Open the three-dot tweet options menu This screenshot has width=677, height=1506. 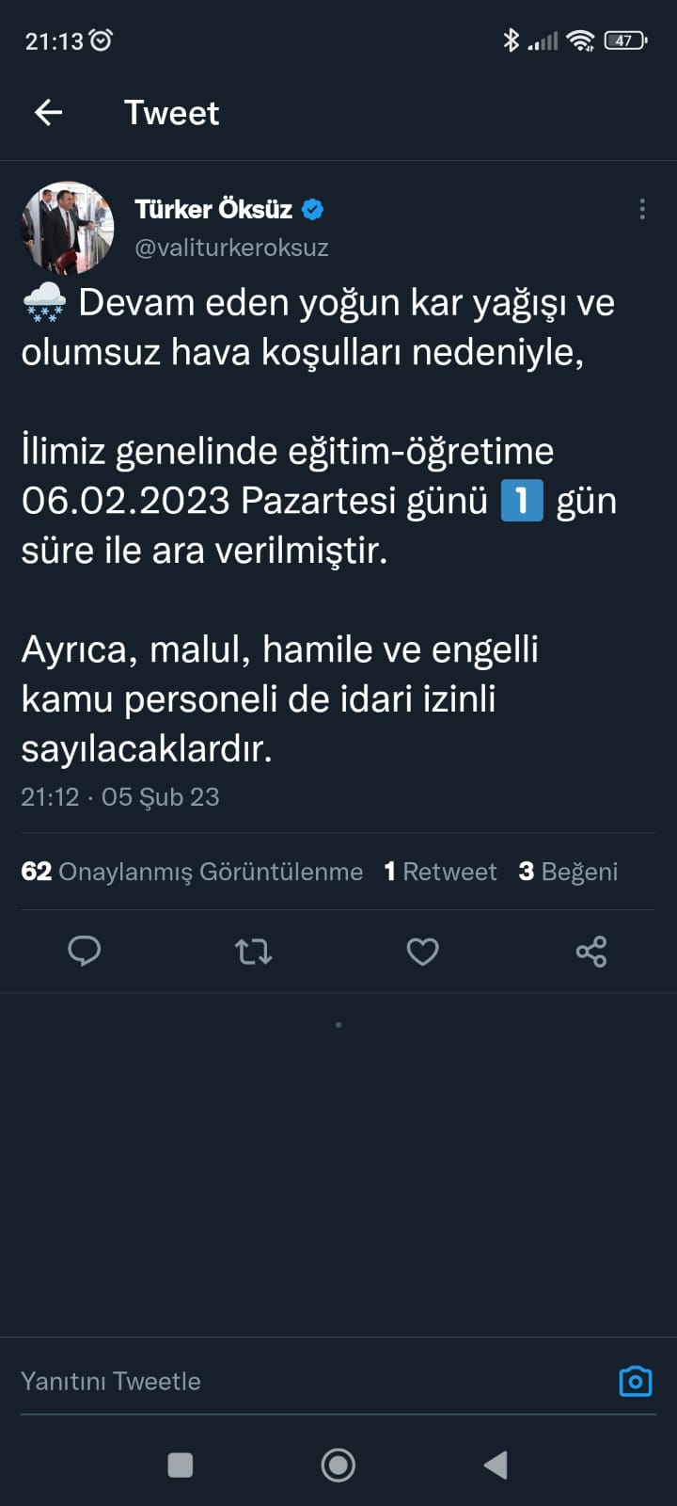(x=642, y=209)
